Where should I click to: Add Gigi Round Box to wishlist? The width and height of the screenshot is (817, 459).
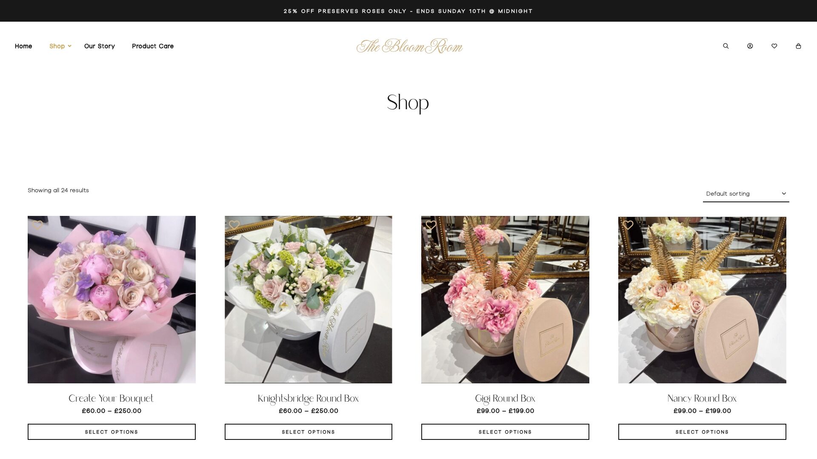click(431, 225)
